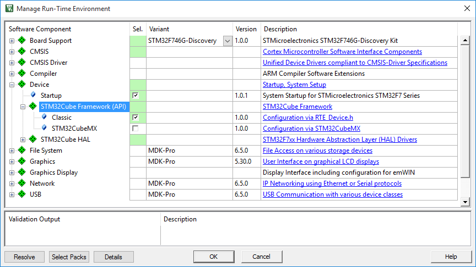The image size is (476, 267).
Task: Open User Interface on graphical LCD displays link
Action: [x=321, y=162]
